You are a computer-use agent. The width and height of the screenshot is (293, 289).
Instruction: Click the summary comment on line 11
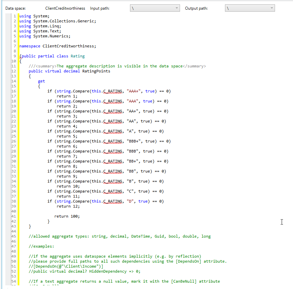117,66
